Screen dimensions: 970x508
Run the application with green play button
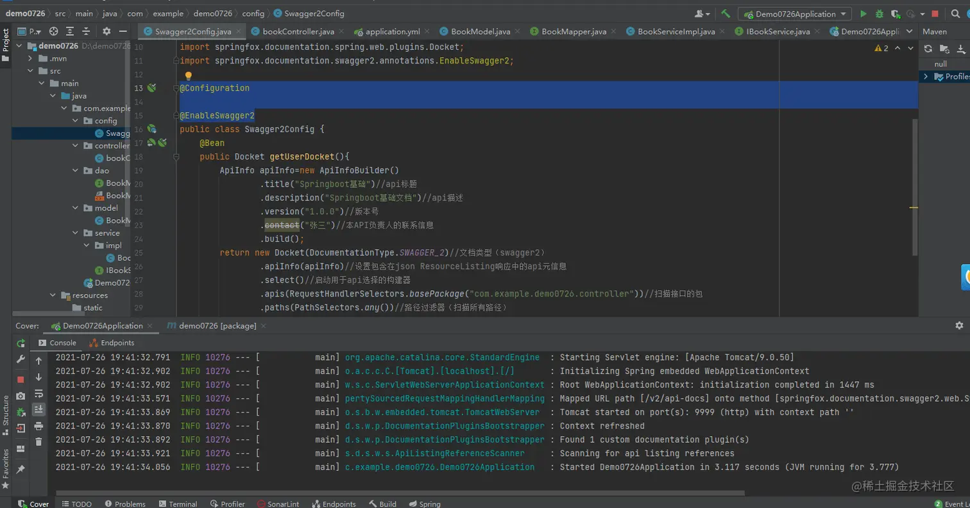[x=864, y=14]
